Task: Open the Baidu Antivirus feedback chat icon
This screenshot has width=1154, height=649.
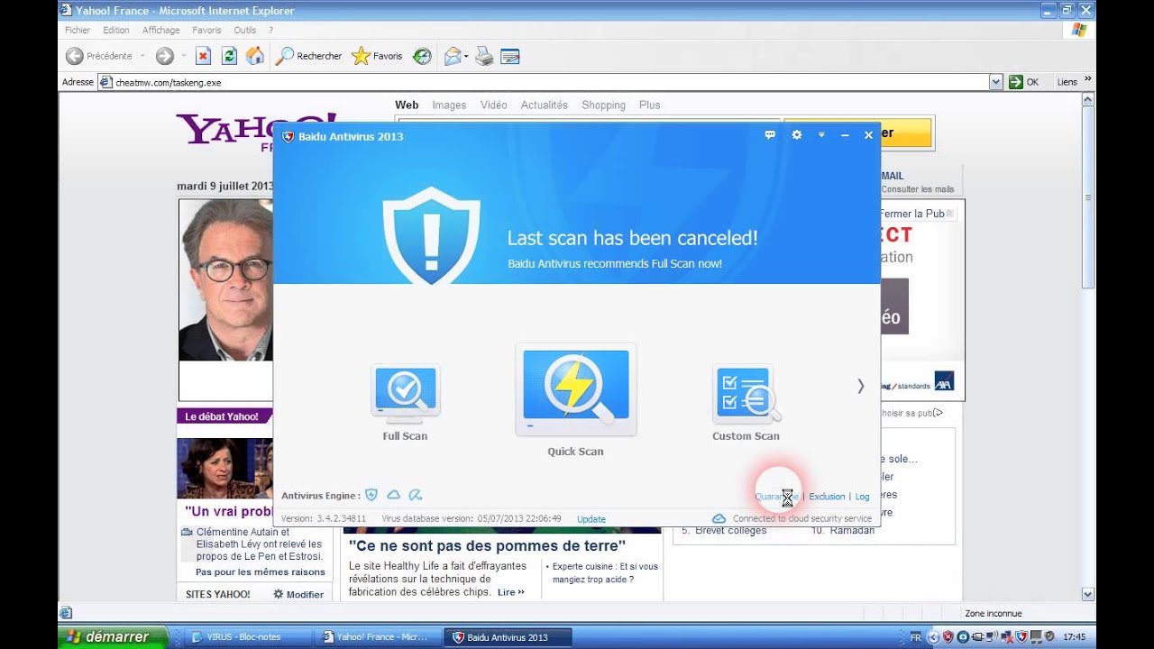Action: click(x=770, y=135)
